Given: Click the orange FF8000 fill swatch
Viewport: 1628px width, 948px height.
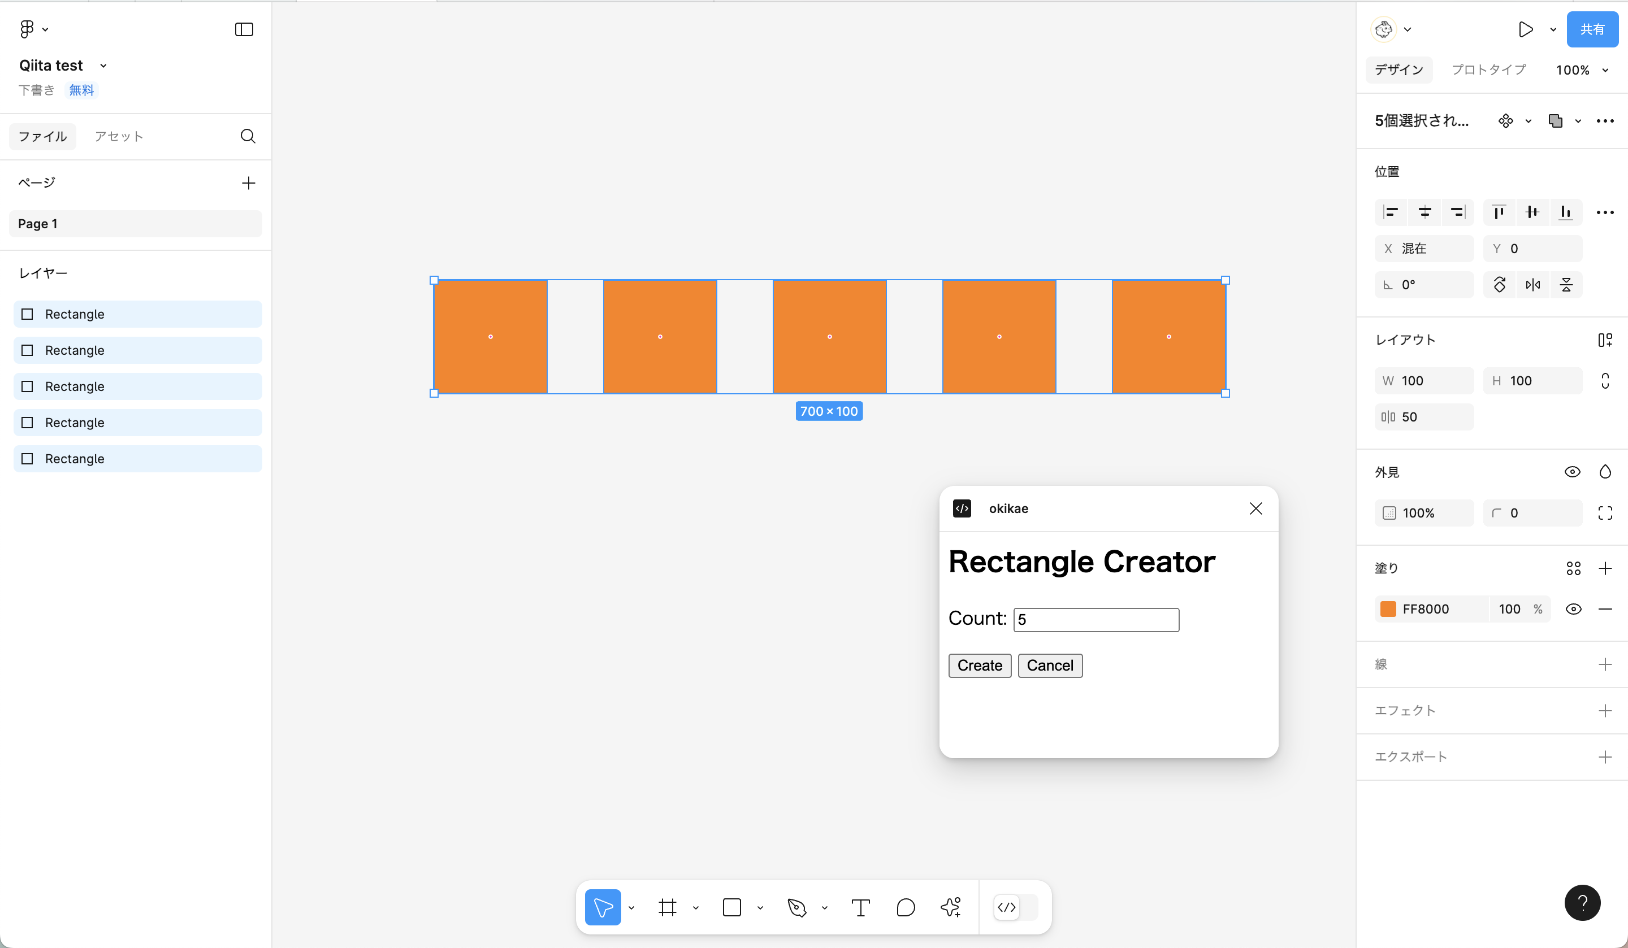Looking at the screenshot, I should [1388, 609].
